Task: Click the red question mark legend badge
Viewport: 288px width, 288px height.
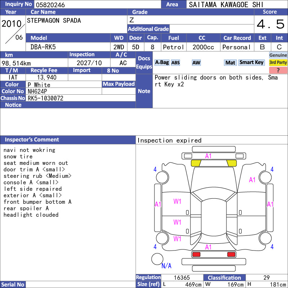Action: click(x=278, y=70)
